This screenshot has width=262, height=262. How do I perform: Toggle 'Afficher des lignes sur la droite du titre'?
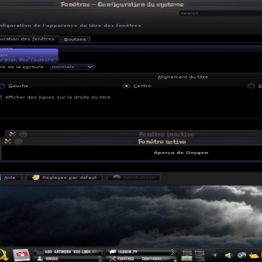pyautogui.click(x=55, y=98)
